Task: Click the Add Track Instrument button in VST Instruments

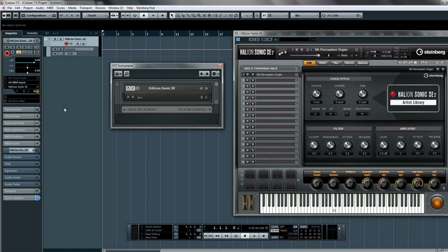Action: (x=118, y=74)
